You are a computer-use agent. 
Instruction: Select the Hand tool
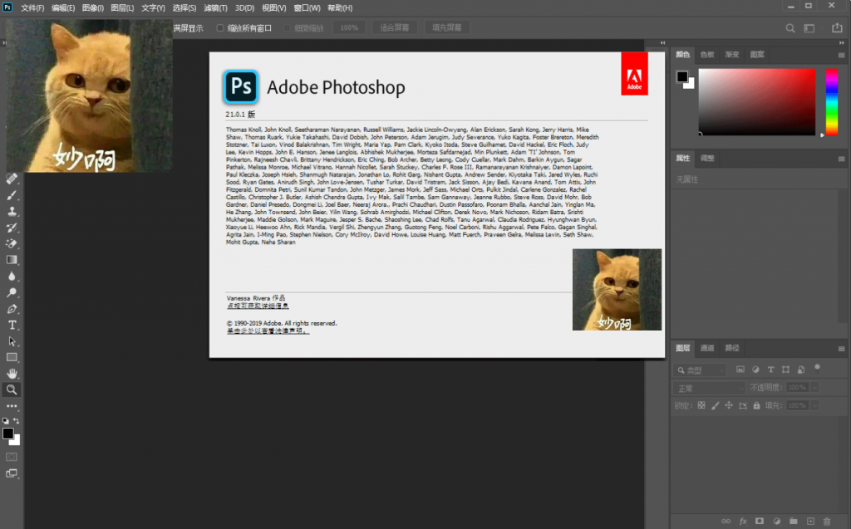point(12,373)
